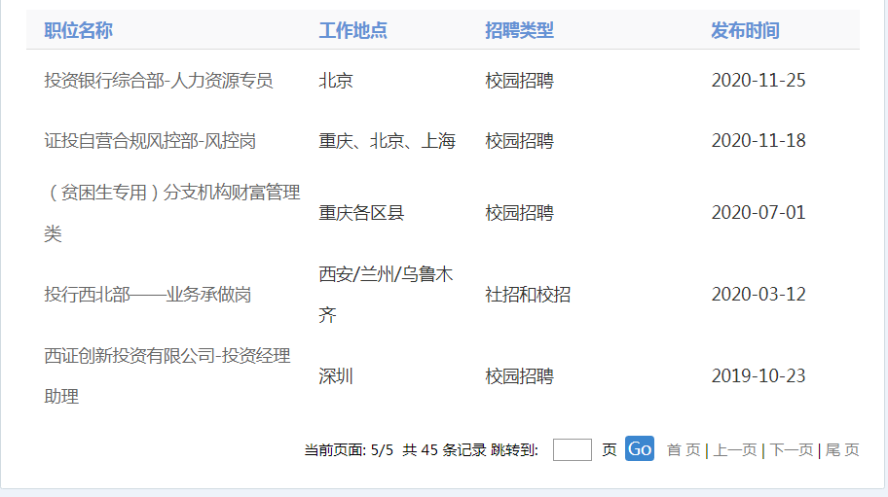Click the 深圳 work location cell
Screen dimensions: 888x497
336,376
